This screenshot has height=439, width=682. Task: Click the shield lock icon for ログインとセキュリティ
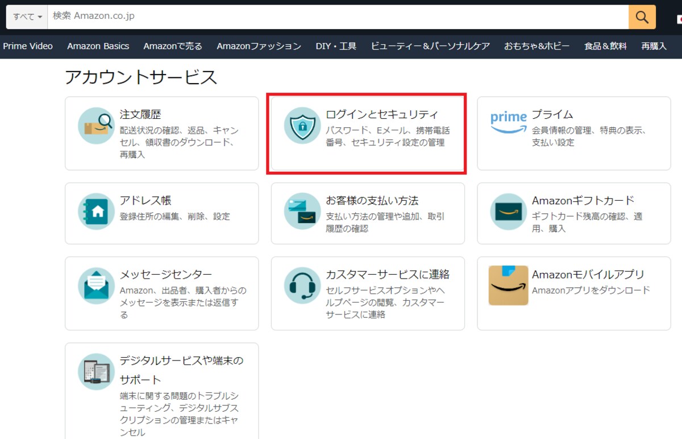tap(302, 125)
